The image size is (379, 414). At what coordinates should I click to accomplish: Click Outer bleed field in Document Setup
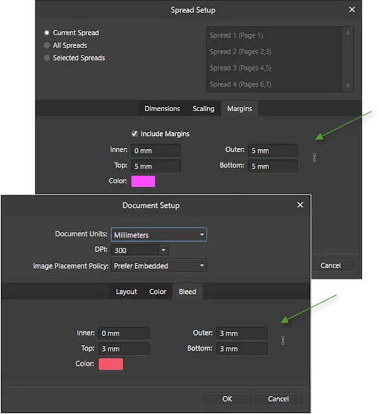pos(242,333)
